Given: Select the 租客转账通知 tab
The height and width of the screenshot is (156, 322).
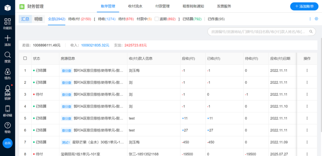Looking at the screenshot, I should 193,6.
